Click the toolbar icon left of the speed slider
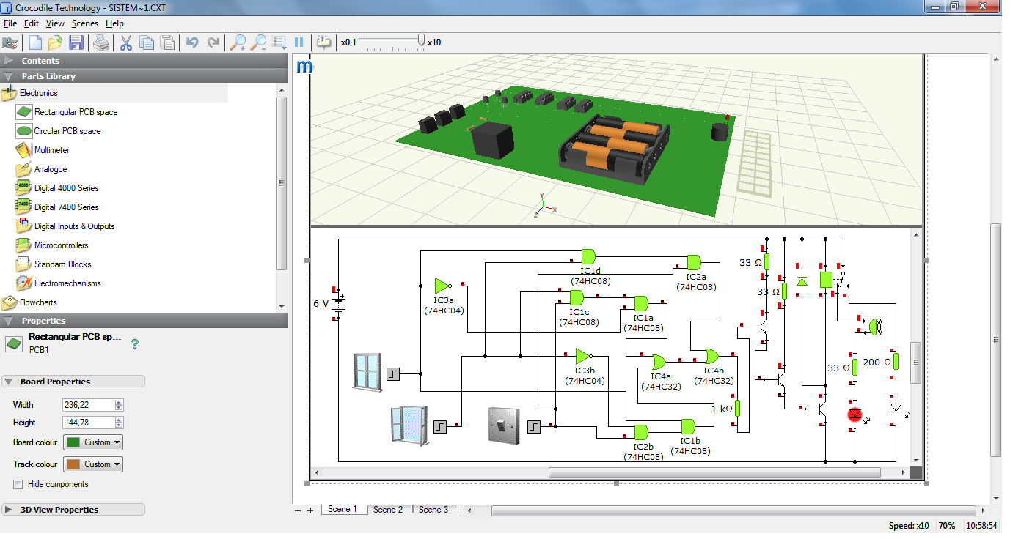The width and height of the screenshot is (1021, 539). tap(323, 42)
